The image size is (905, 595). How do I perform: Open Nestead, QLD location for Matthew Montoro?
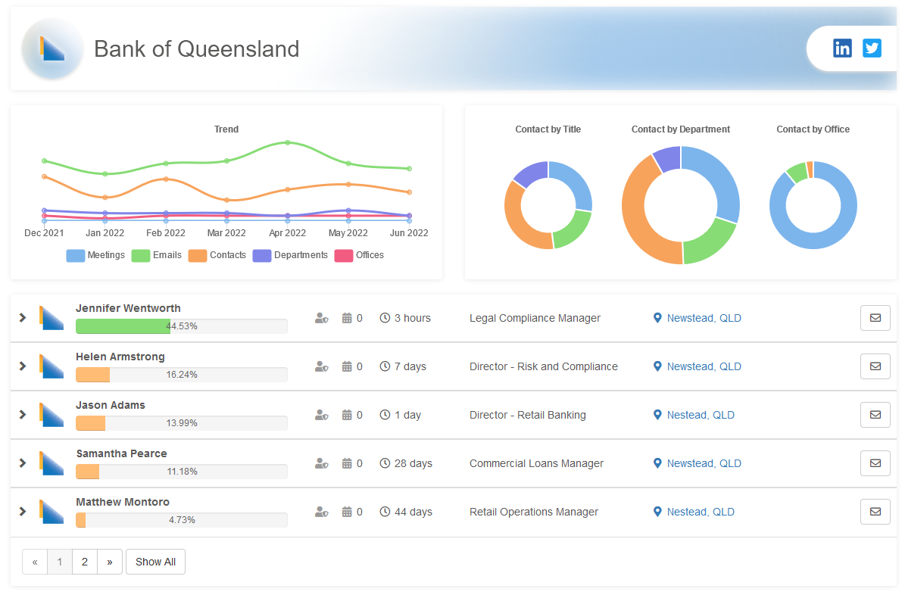694,512
